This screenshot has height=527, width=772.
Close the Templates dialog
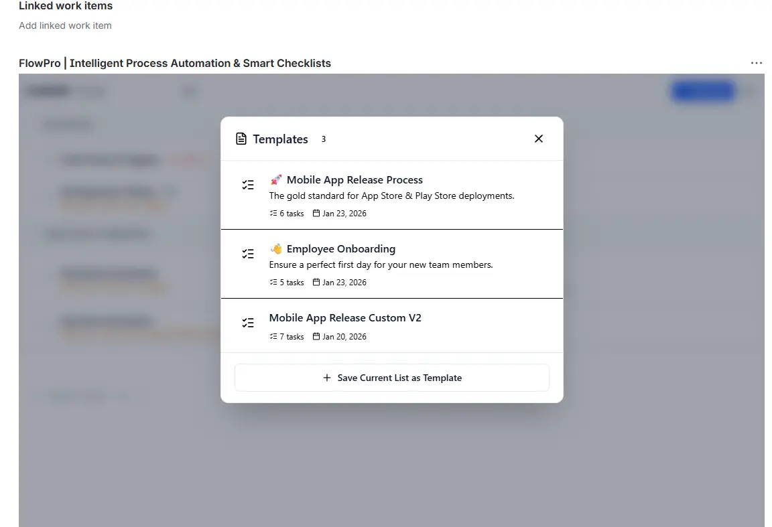539,139
